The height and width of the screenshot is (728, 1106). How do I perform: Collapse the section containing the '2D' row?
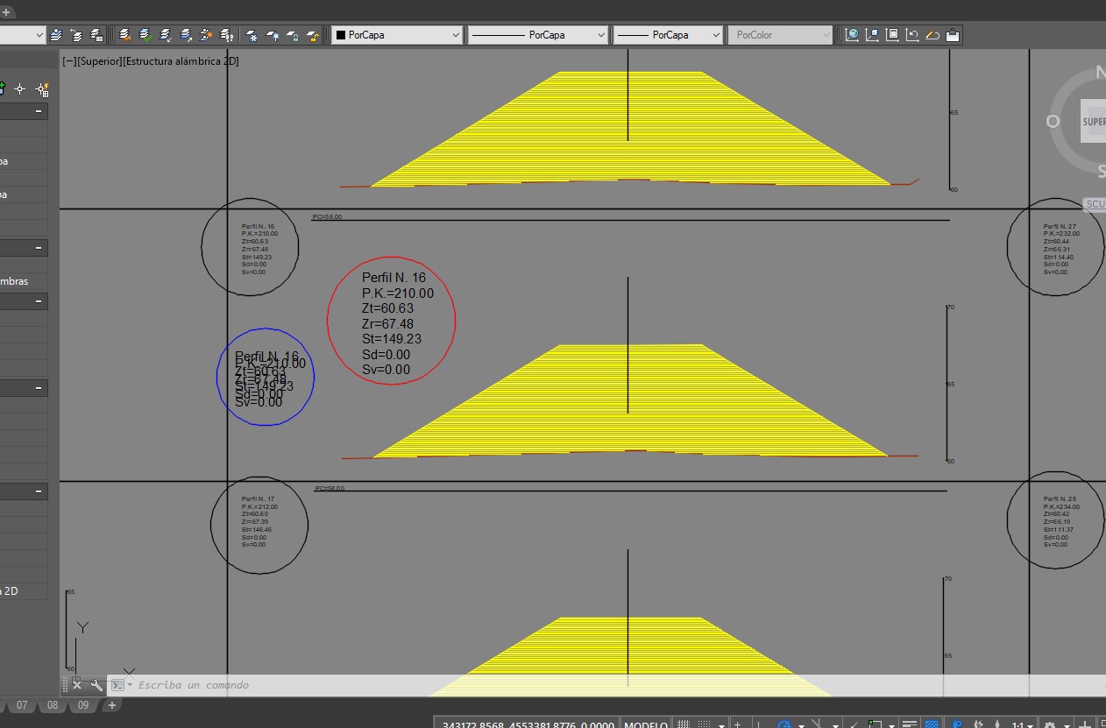coord(39,492)
